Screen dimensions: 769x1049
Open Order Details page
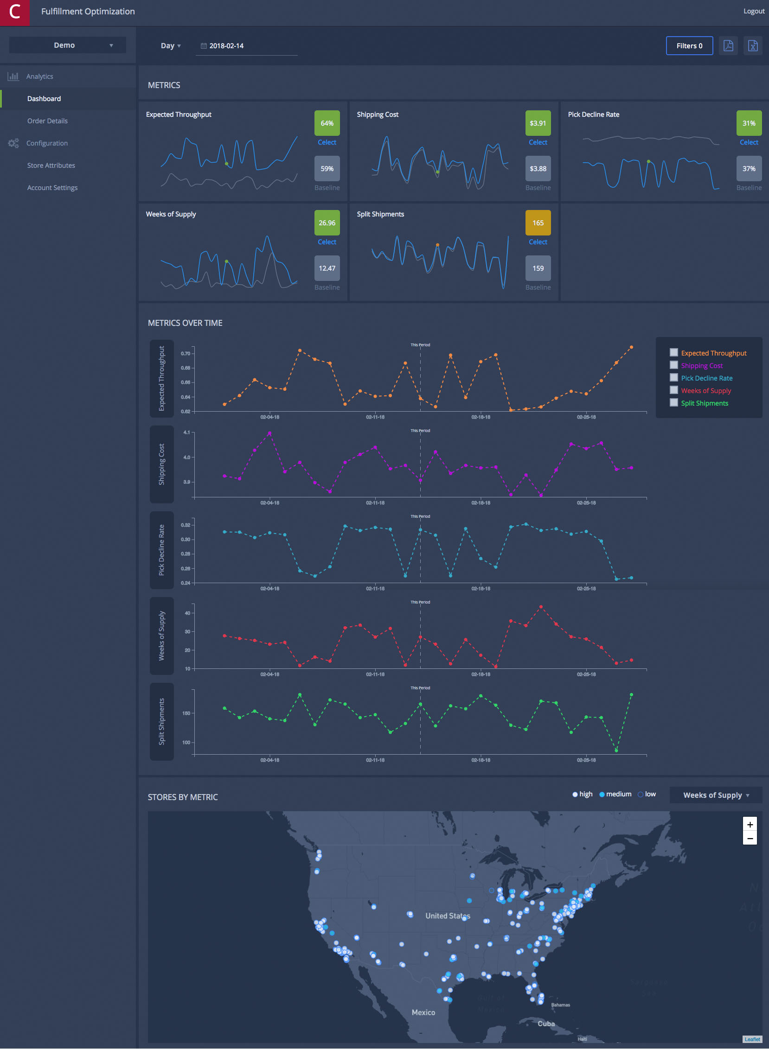[47, 121]
